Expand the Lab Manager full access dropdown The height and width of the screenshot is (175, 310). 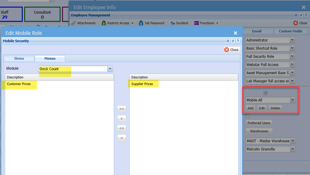292,81
